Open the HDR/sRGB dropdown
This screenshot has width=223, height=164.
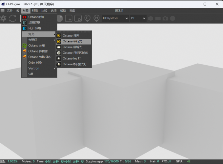pos(115,18)
